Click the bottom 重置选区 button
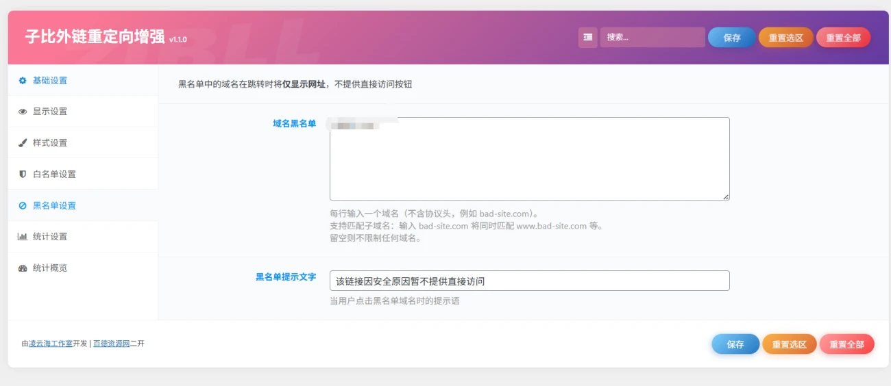The height and width of the screenshot is (386, 891). (x=790, y=344)
